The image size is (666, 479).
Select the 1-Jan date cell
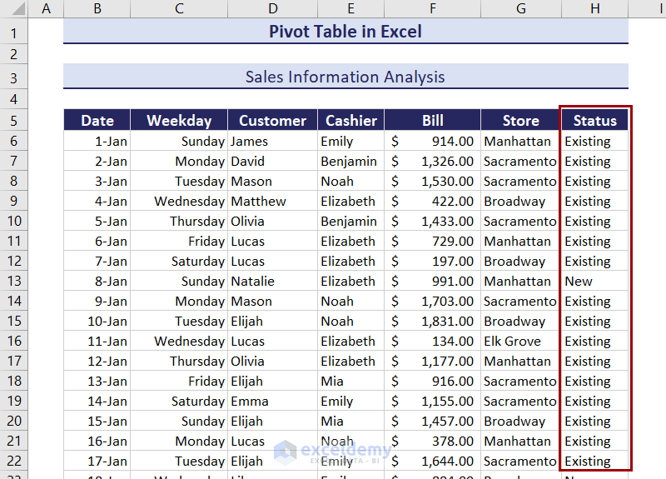97,142
